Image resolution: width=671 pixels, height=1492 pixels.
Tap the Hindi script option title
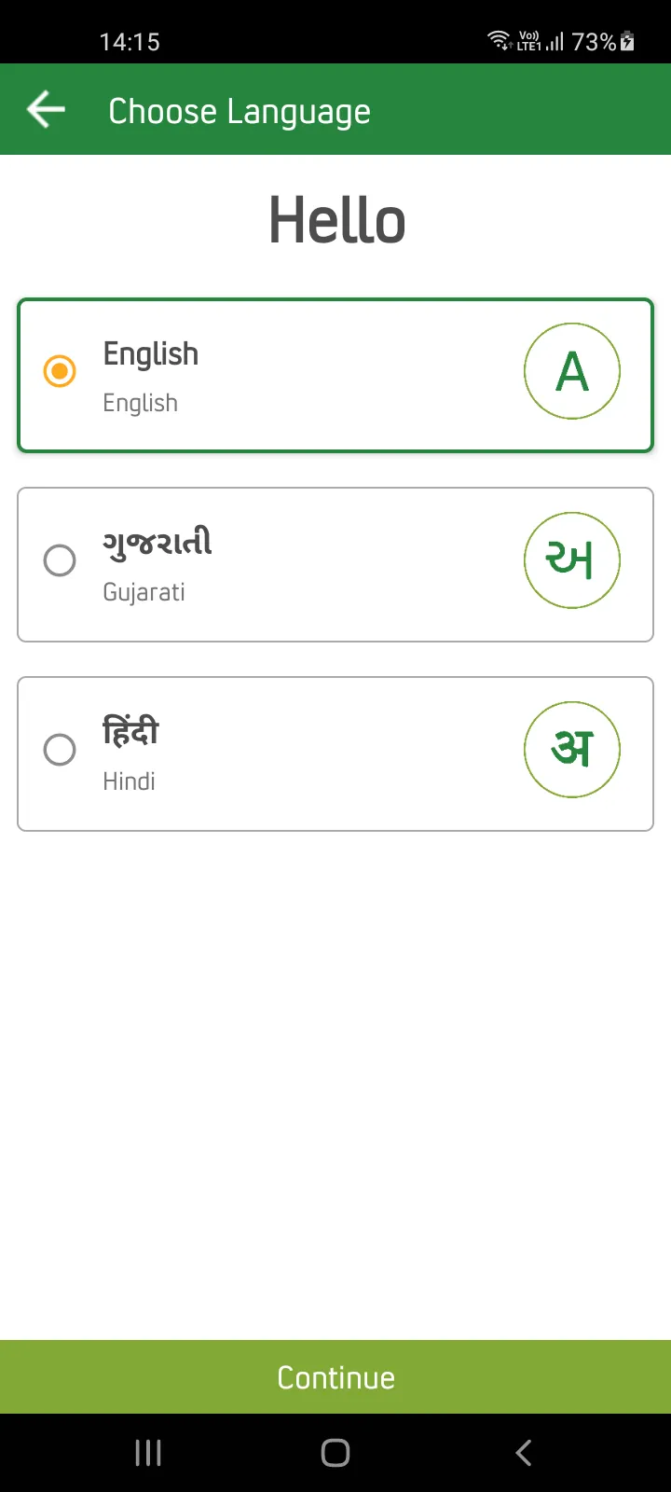pos(130,732)
